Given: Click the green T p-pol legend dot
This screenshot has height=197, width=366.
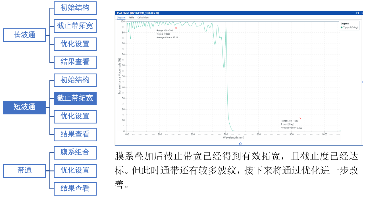Looking at the screenshot, I should [342, 28].
